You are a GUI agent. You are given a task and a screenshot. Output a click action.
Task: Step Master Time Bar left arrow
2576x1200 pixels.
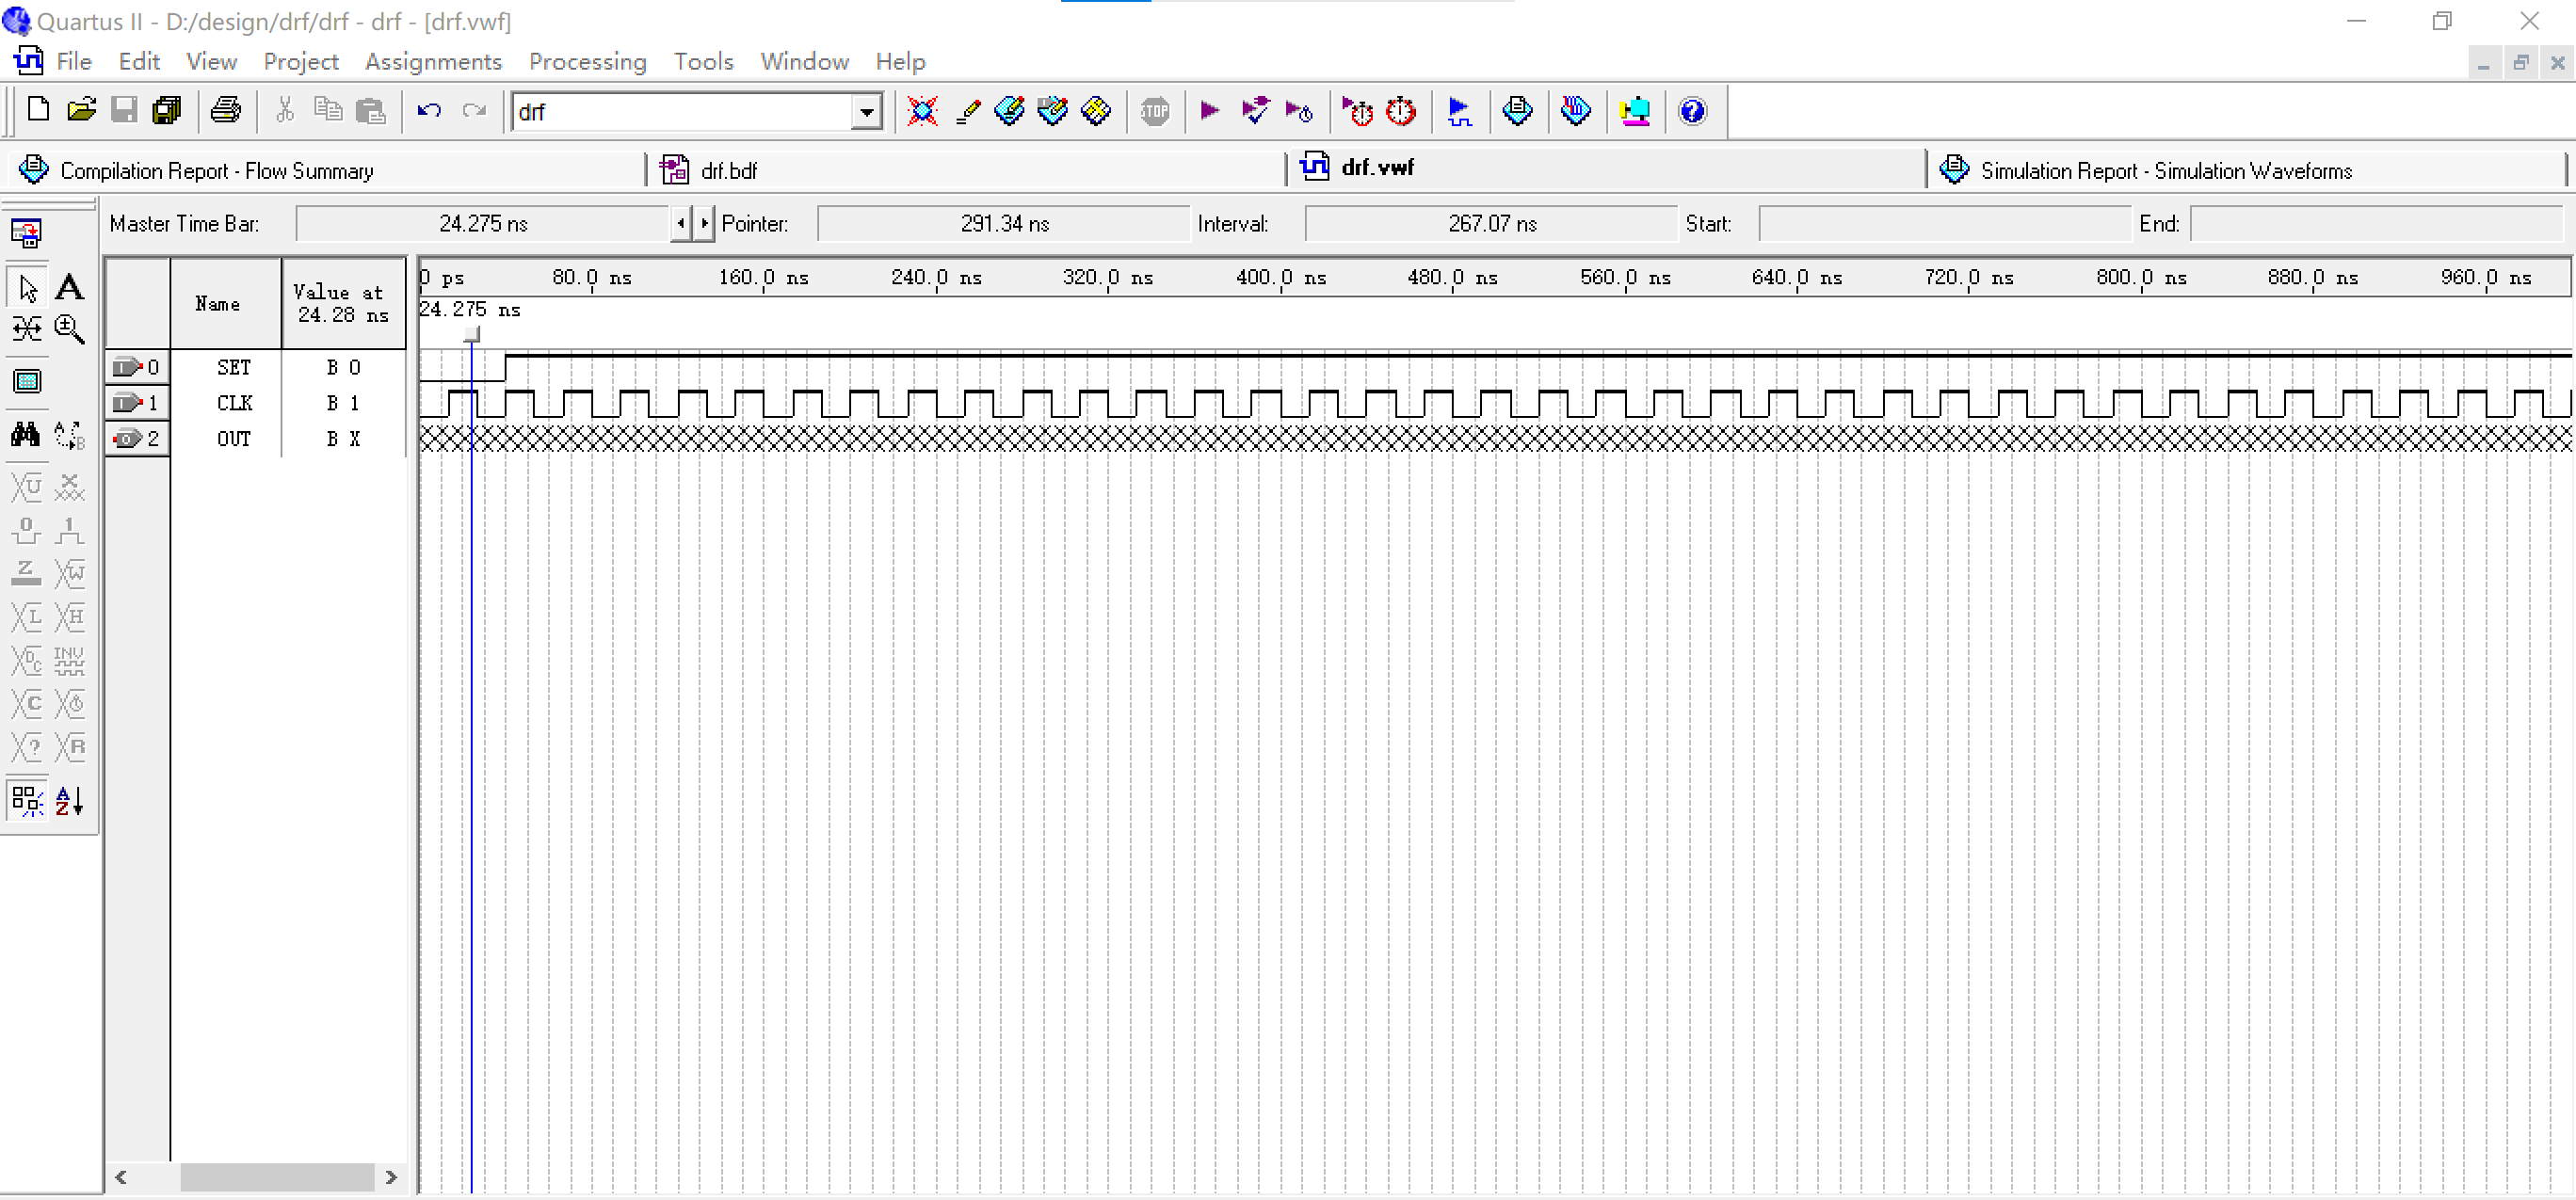pos(681,224)
